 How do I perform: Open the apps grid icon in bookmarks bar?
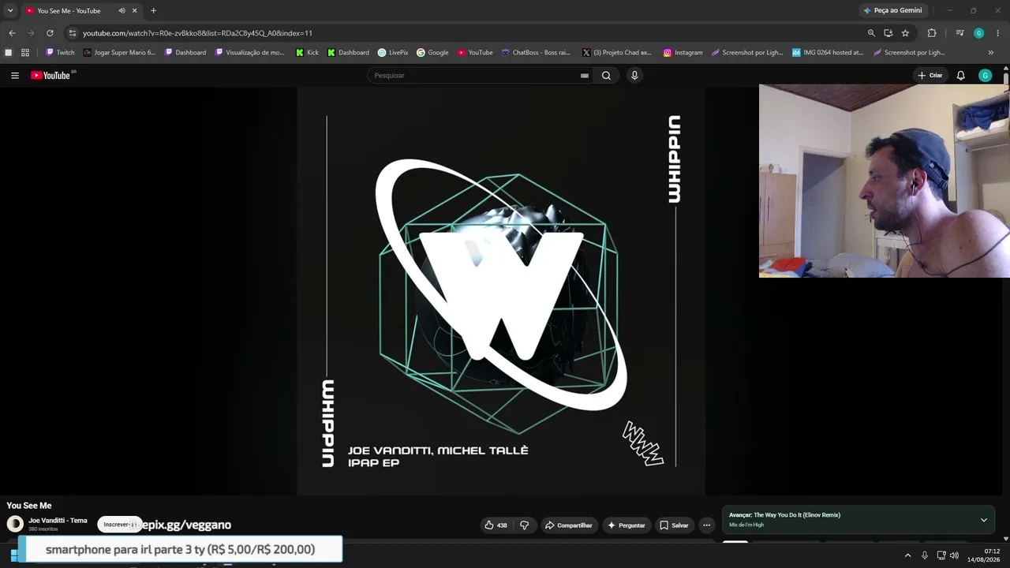[x=25, y=53]
